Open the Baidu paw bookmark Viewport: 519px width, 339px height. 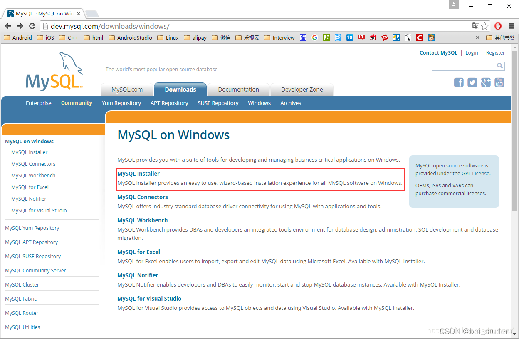[x=303, y=37]
